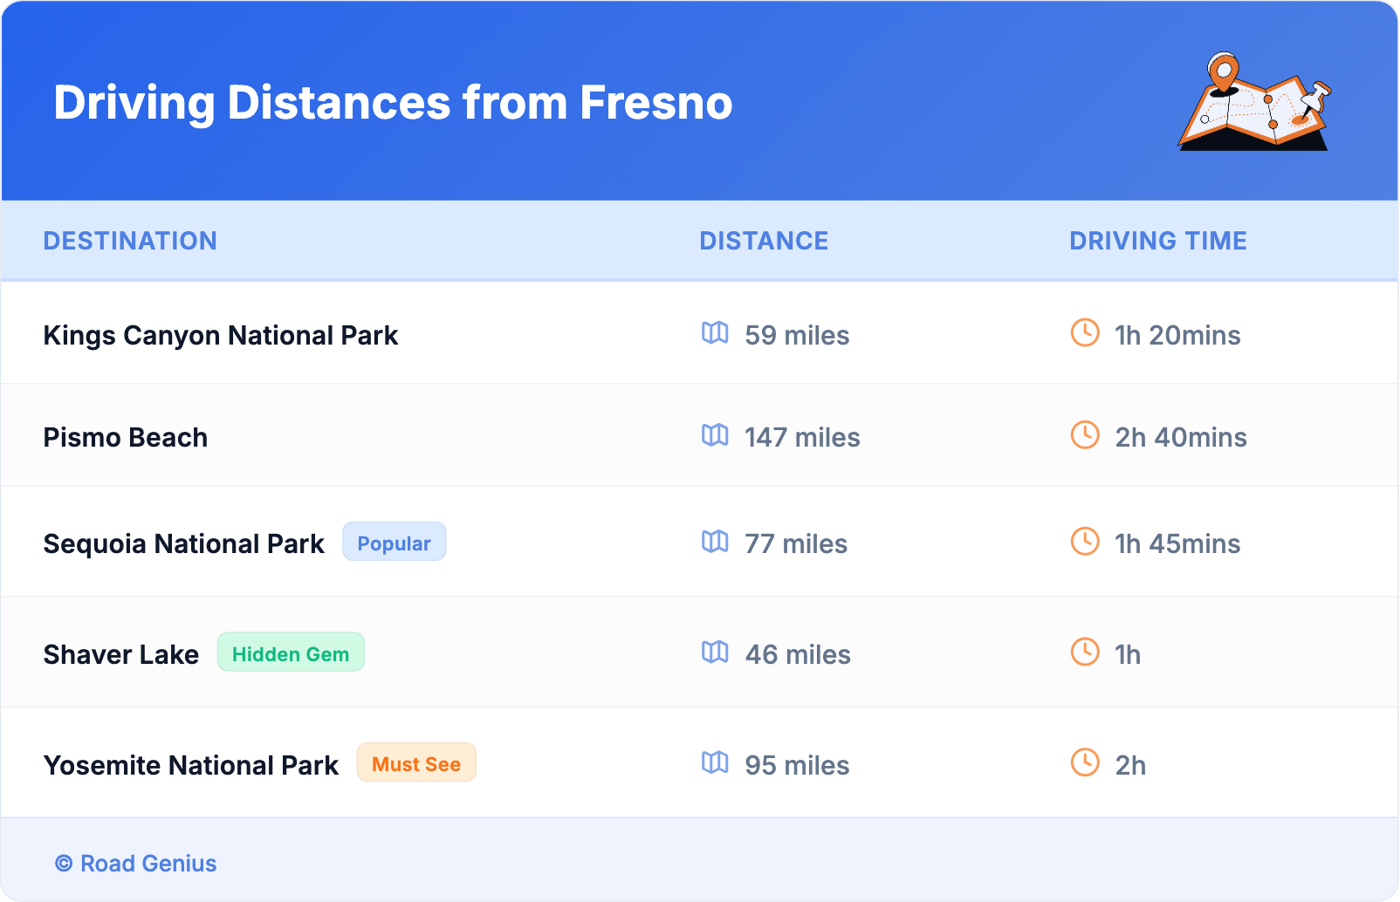Click map icon beside 147 miles

tap(715, 434)
